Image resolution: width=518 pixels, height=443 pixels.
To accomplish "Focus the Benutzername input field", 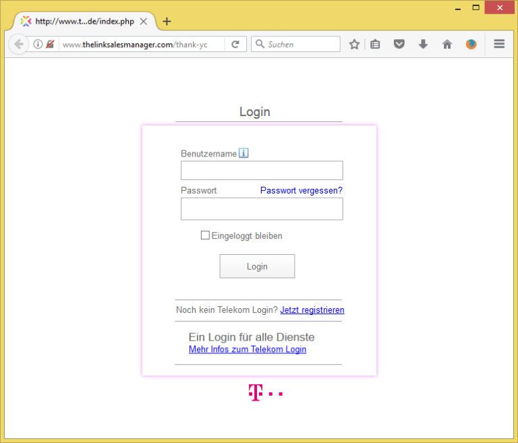I will 262,171.
